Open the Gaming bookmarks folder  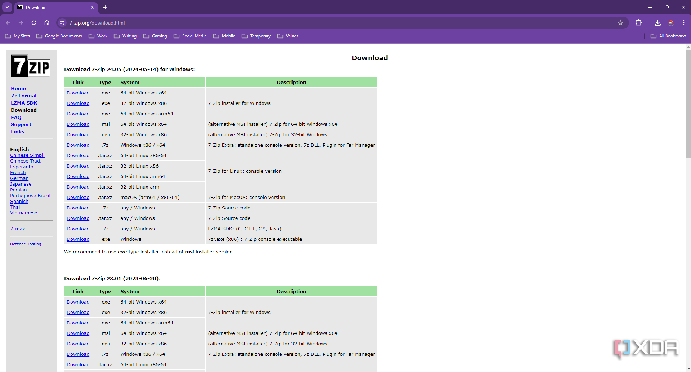[155, 36]
